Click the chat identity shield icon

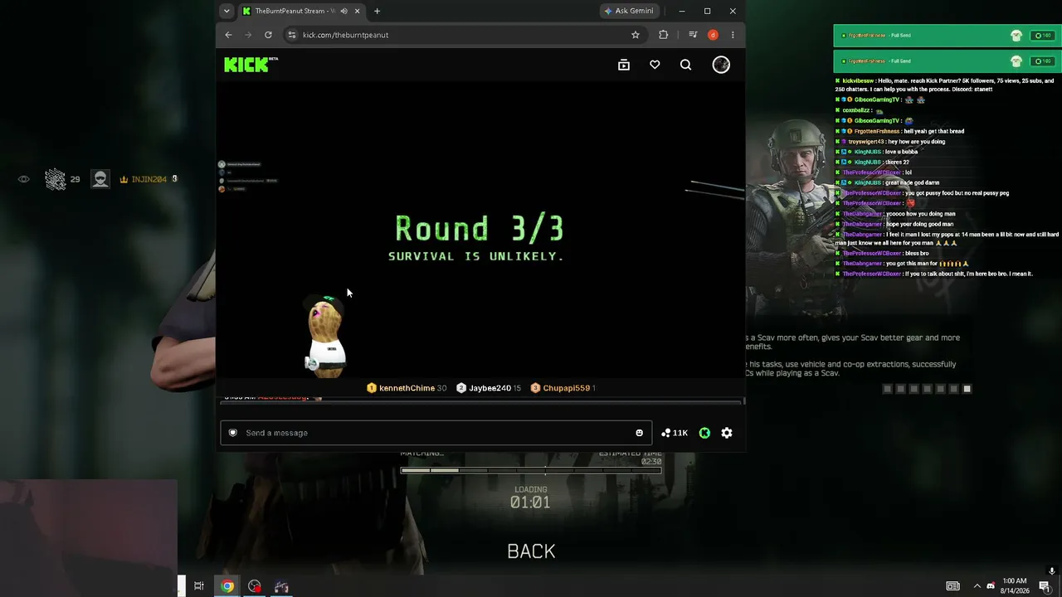(x=233, y=433)
